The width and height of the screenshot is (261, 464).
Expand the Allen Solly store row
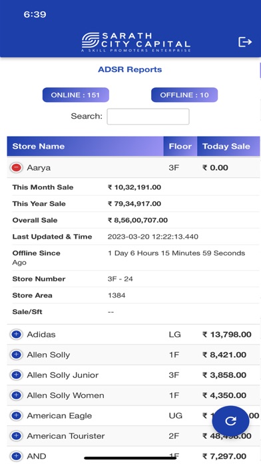coord(16,355)
